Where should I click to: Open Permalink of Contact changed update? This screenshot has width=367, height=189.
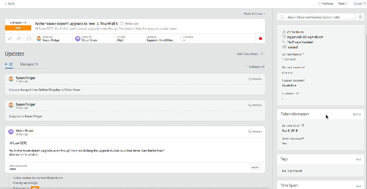255,79
